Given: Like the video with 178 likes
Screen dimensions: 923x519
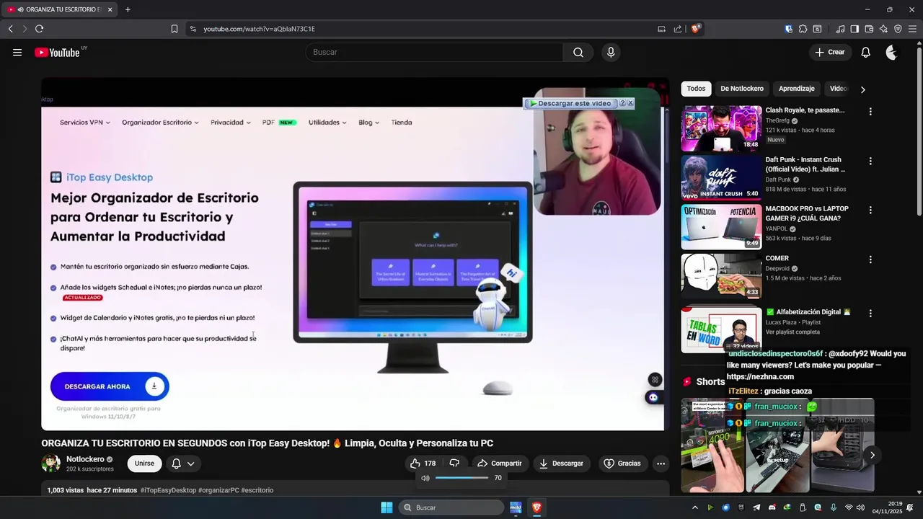Looking at the screenshot, I should tap(423, 463).
